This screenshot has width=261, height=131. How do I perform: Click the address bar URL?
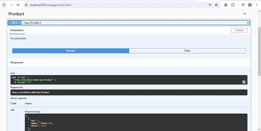pos(51,5)
